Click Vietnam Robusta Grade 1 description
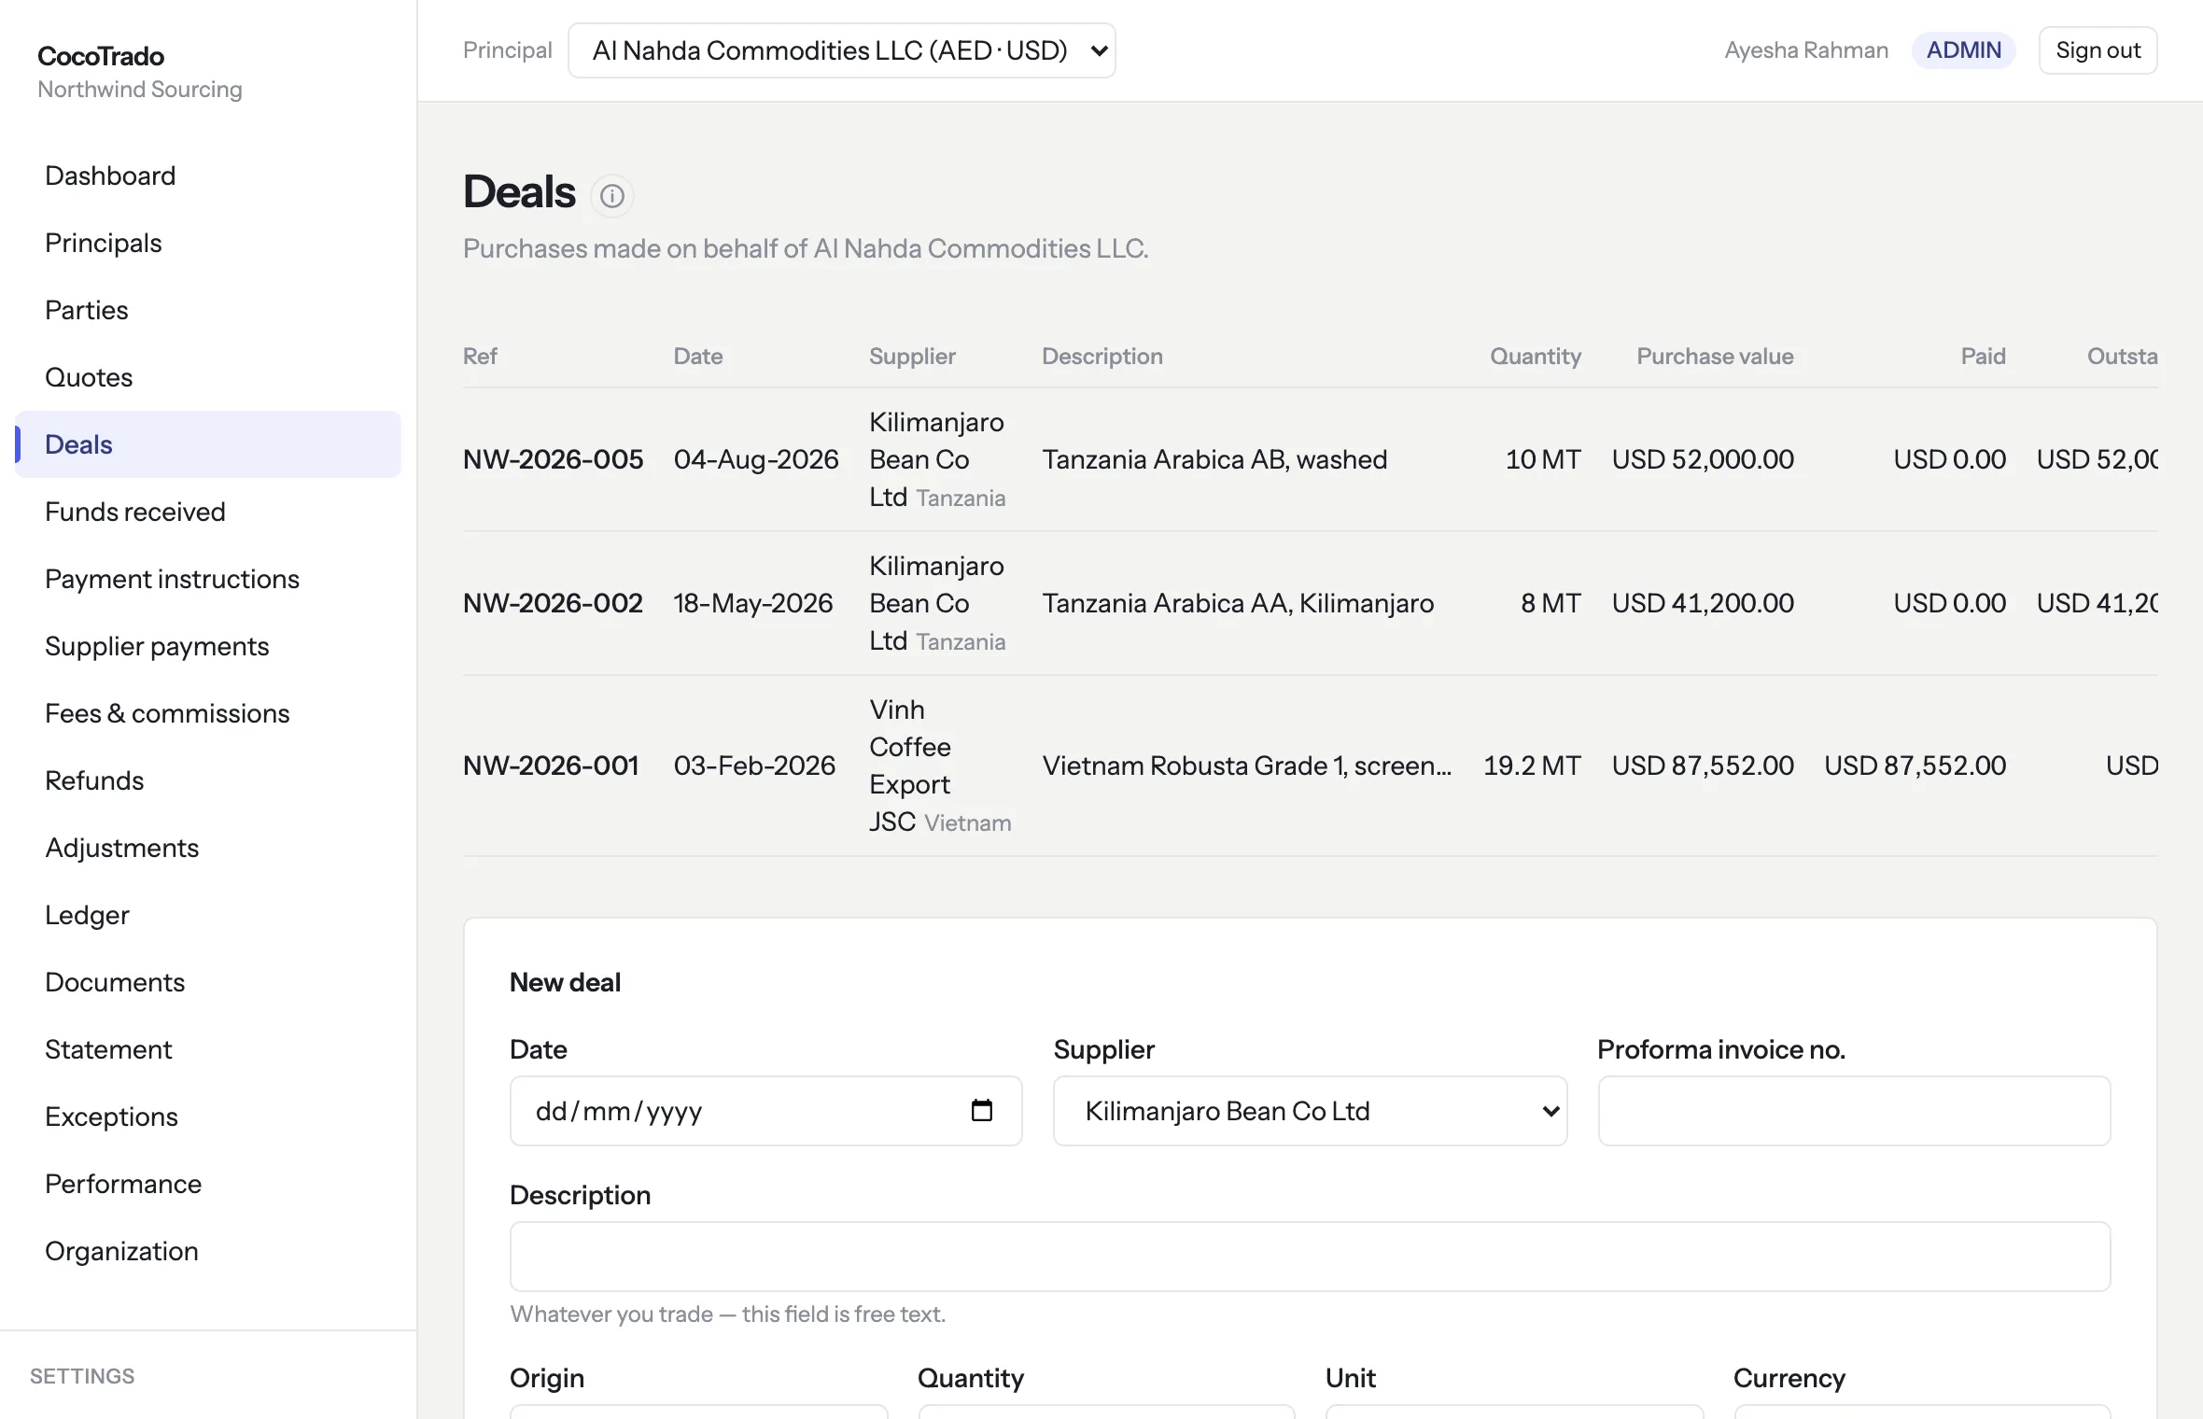 click(x=1247, y=766)
